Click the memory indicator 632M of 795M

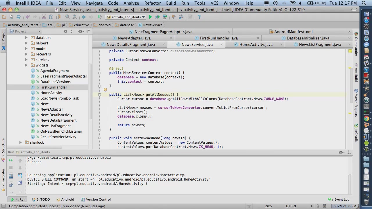[345, 206]
